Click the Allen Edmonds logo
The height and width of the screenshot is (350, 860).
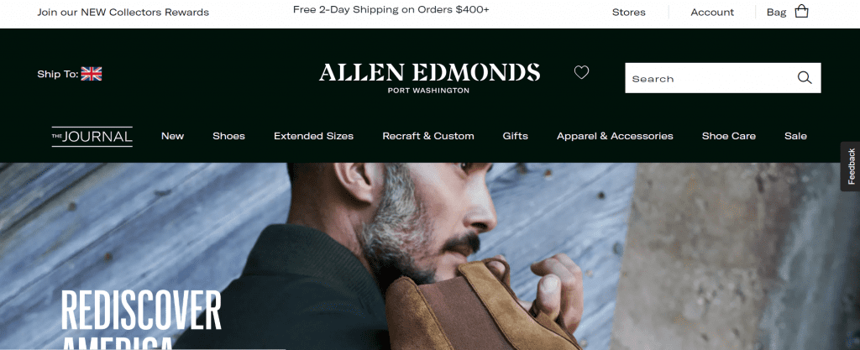pyautogui.click(x=429, y=78)
